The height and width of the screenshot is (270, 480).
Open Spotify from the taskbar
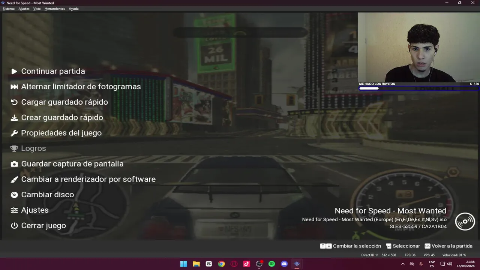point(271,264)
